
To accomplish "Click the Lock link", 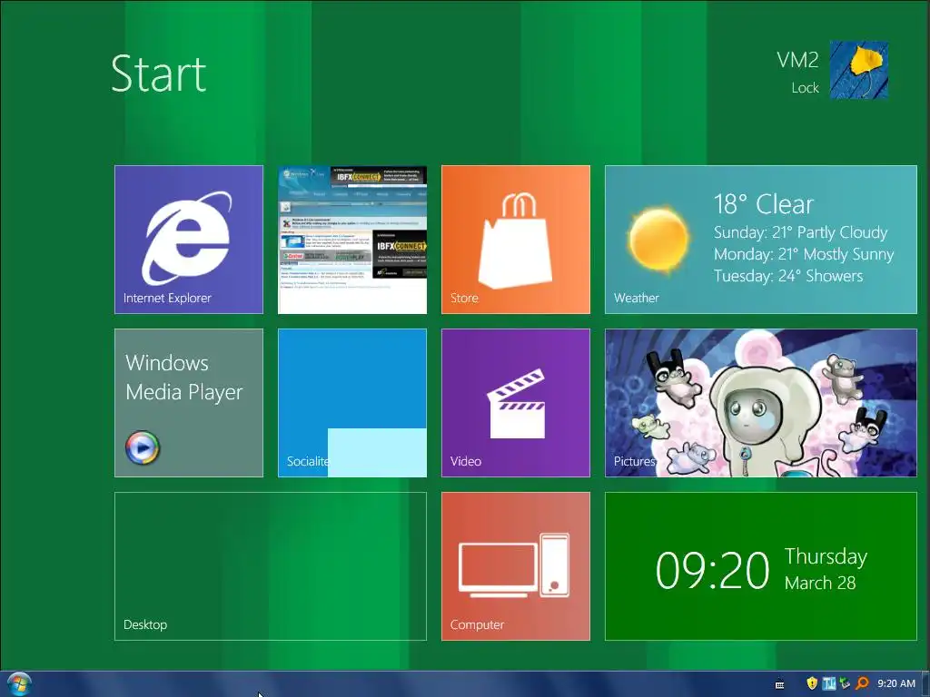I will [x=805, y=88].
